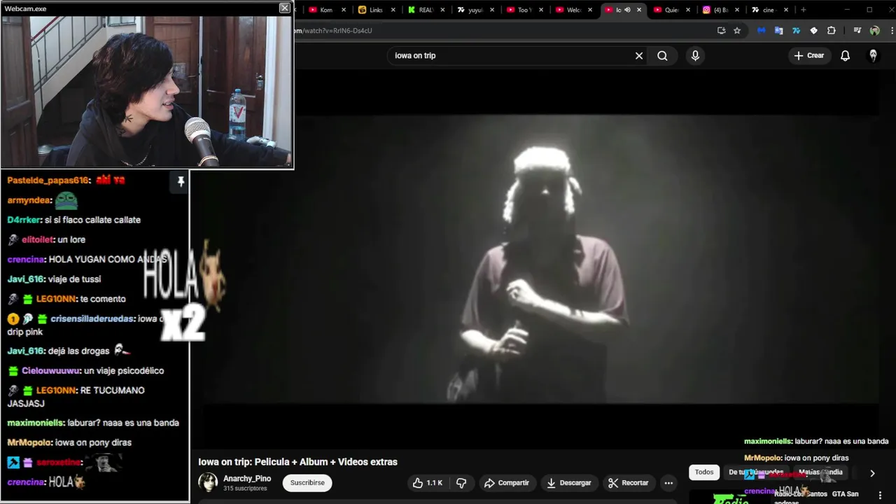Open the blue bow-tie extension
Viewport: 896px width, 504px height.
point(762,31)
